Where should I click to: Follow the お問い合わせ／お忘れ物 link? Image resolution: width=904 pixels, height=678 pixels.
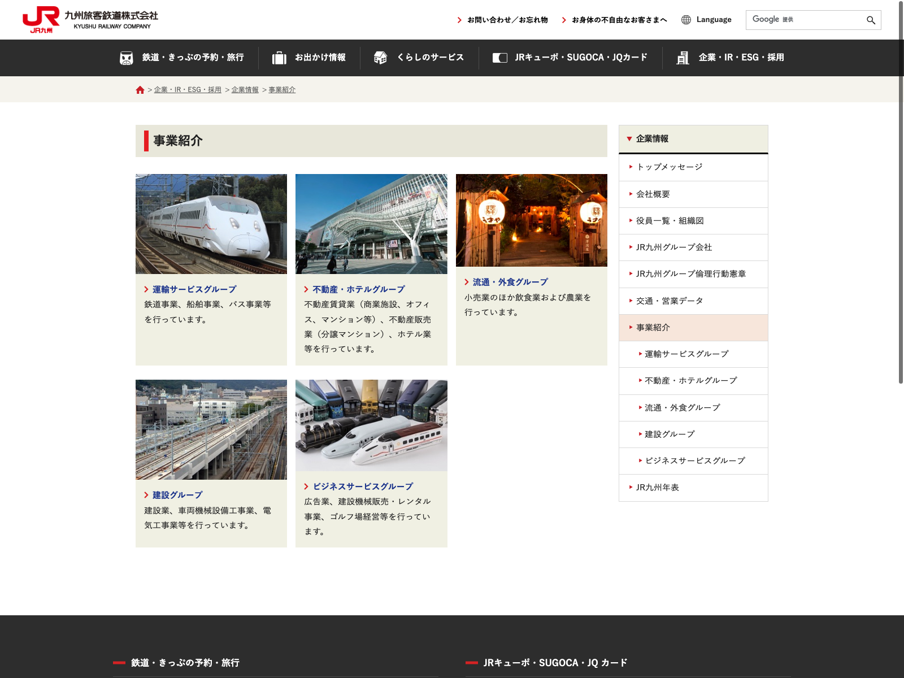pos(507,20)
